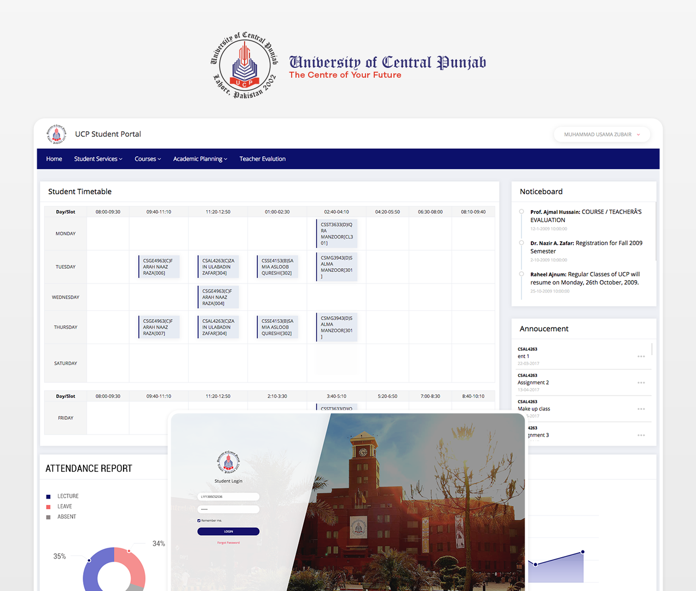
Task: Toggle the Remember me checkbox
Action: [x=199, y=520]
